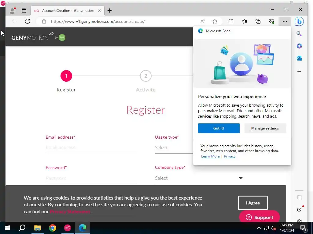The width and height of the screenshot is (313, 234).
Task: Click I Agree on cookie banner
Action: (253, 203)
